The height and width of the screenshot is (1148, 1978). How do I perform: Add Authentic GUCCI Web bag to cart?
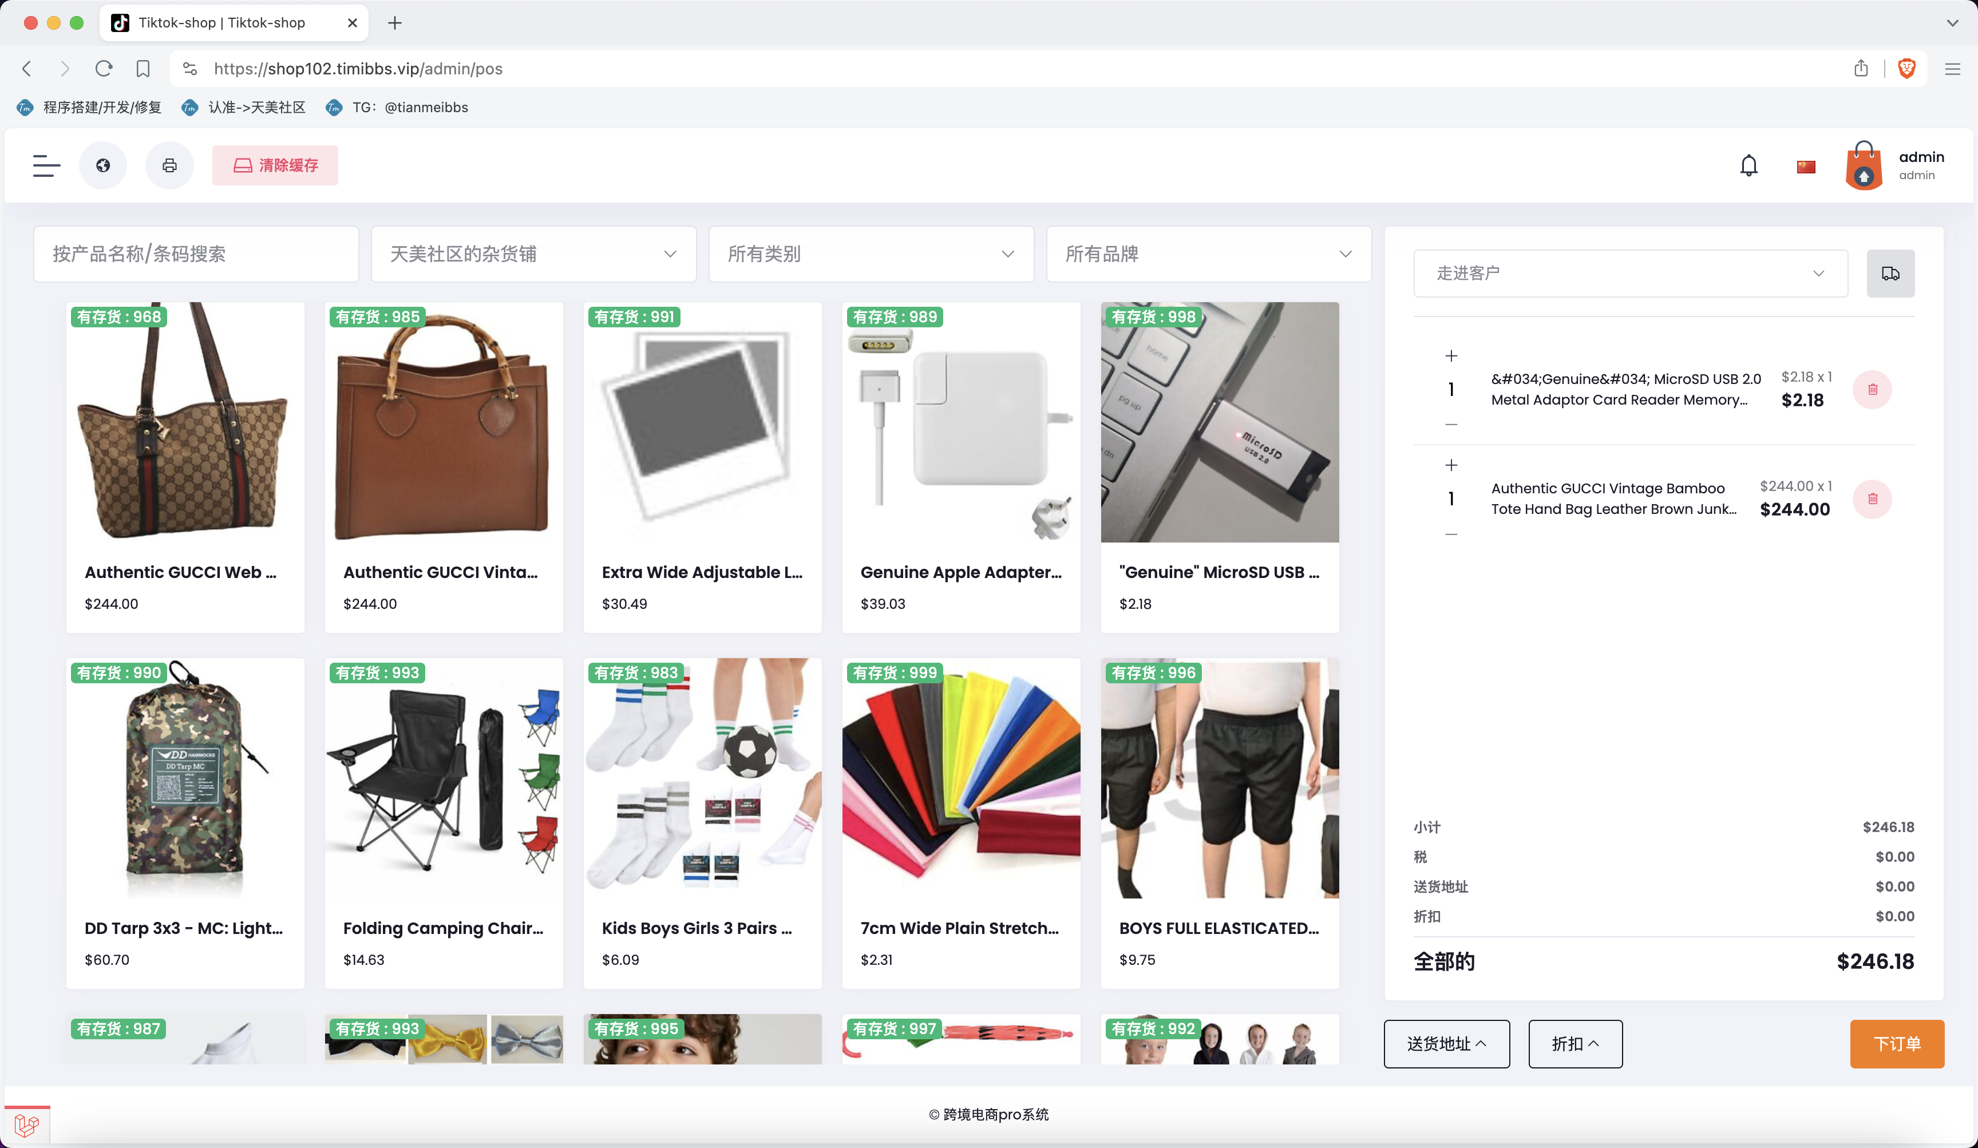click(185, 468)
